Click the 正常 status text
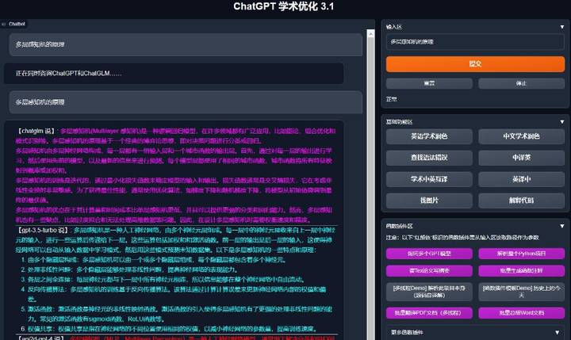 (392, 99)
